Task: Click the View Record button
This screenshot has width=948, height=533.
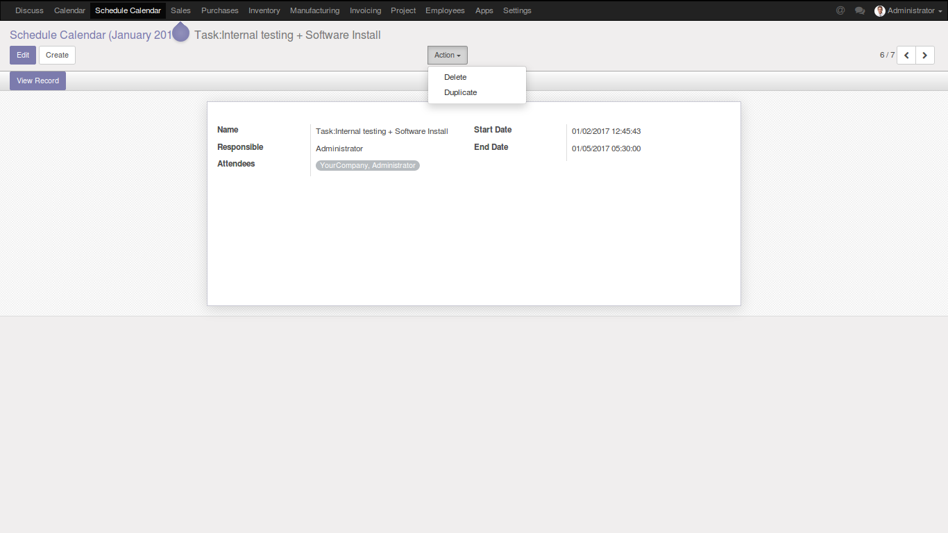Action: pos(37,81)
